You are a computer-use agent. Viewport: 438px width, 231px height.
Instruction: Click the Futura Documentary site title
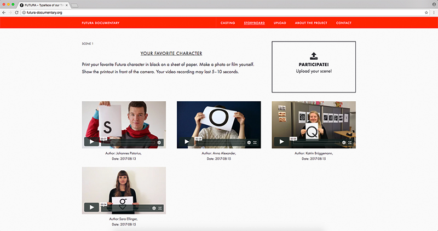(x=101, y=23)
